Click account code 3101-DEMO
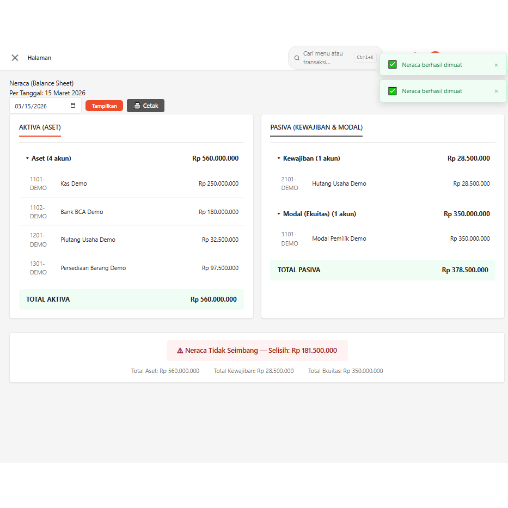The height and width of the screenshot is (508, 508). coord(290,238)
